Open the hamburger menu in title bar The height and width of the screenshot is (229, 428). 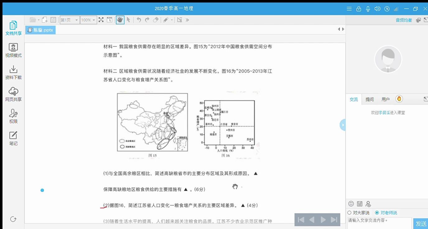tap(349, 9)
